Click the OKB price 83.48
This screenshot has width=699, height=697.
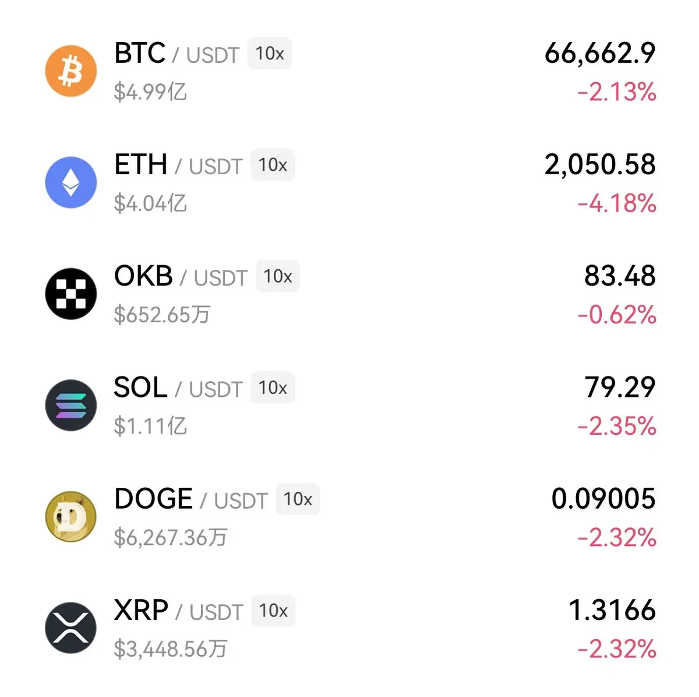[620, 276]
